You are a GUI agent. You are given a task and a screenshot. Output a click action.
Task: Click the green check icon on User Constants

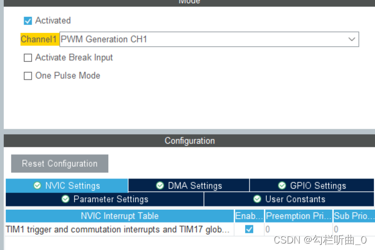(x=257, y=199)
